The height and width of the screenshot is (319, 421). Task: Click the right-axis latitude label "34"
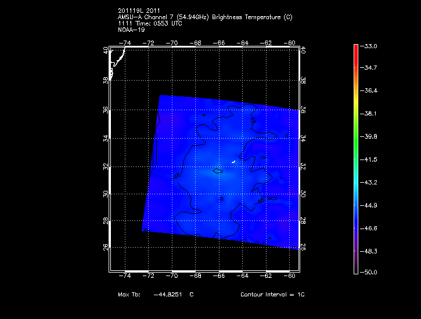coord(303,139)
